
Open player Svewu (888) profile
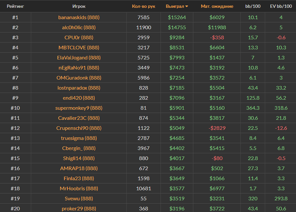tap(79, 198)
